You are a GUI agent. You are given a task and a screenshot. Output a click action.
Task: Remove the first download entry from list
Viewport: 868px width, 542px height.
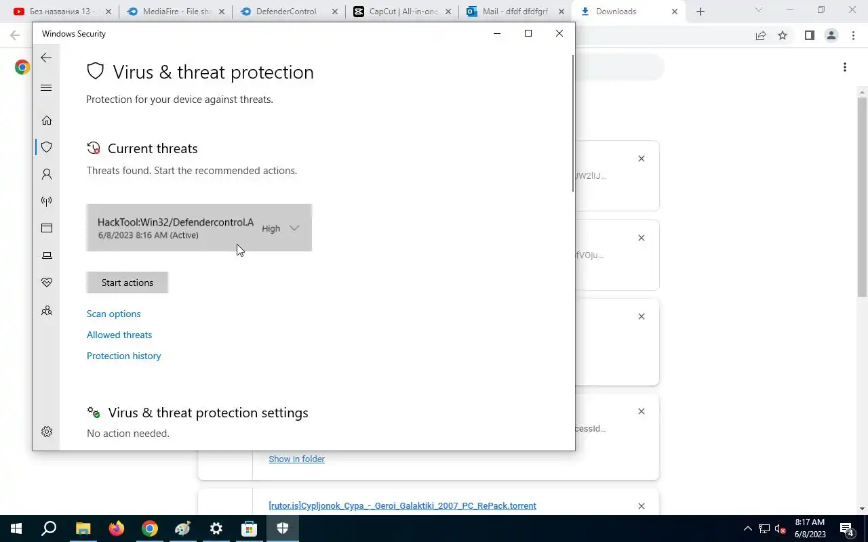click(x=642, y=159)
